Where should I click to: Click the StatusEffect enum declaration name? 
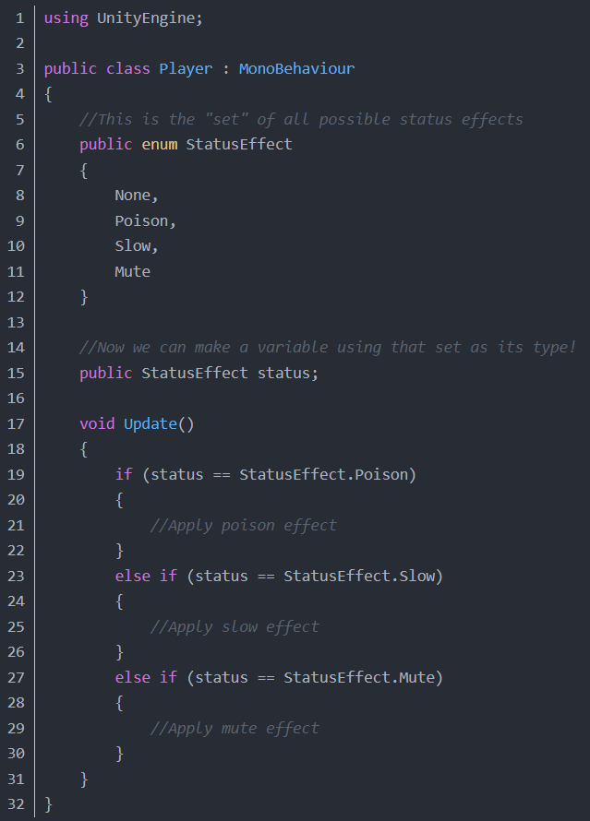tap(238, 145)
